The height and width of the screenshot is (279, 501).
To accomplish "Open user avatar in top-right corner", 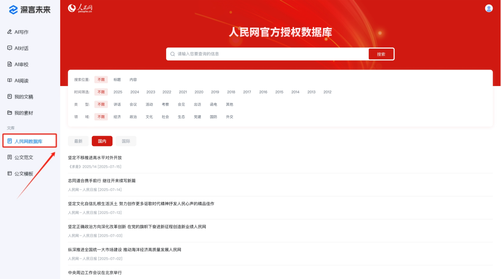I will [489, 8].
